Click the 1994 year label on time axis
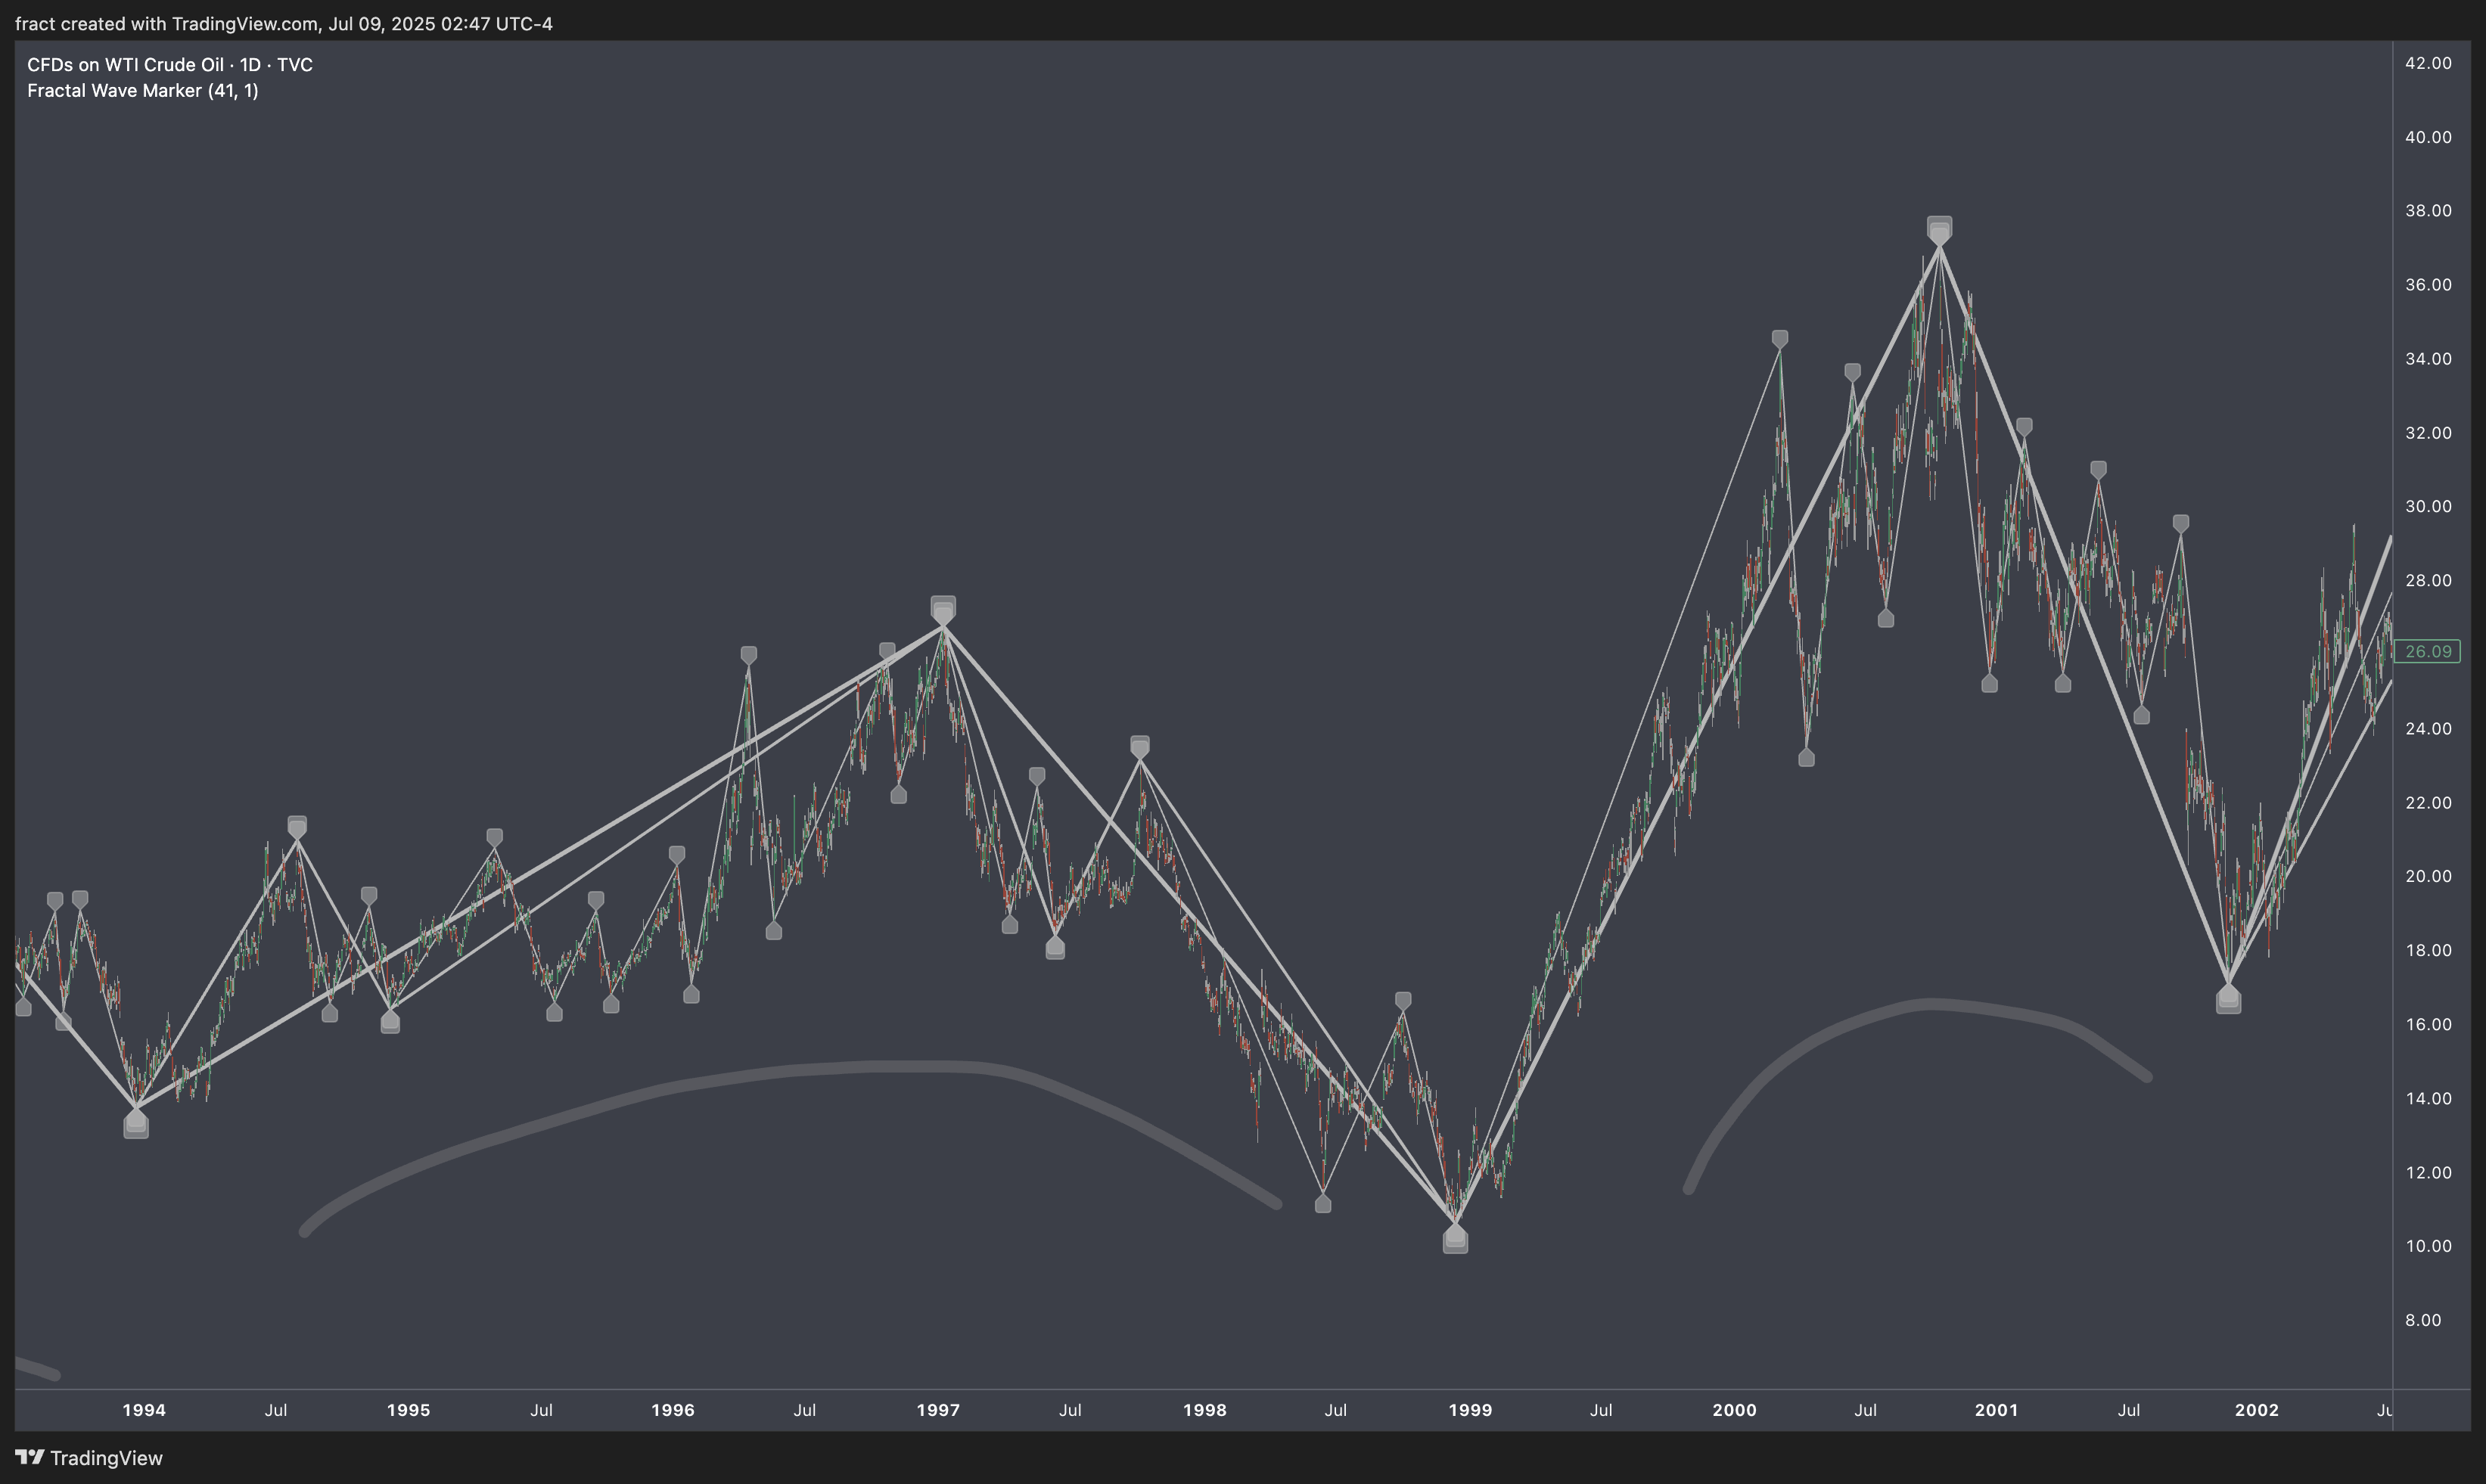The image size is (2486, 1484). point(144,1410)
